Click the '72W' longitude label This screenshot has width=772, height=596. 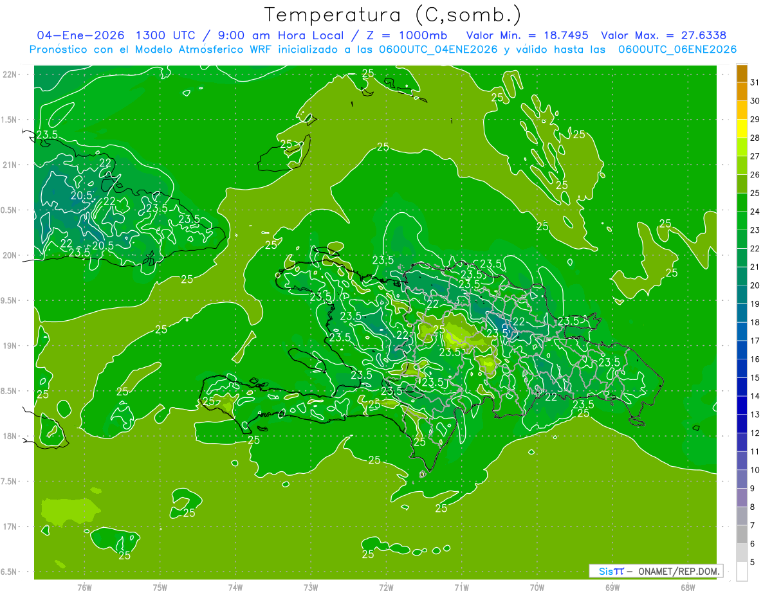[x=386, y=587]
